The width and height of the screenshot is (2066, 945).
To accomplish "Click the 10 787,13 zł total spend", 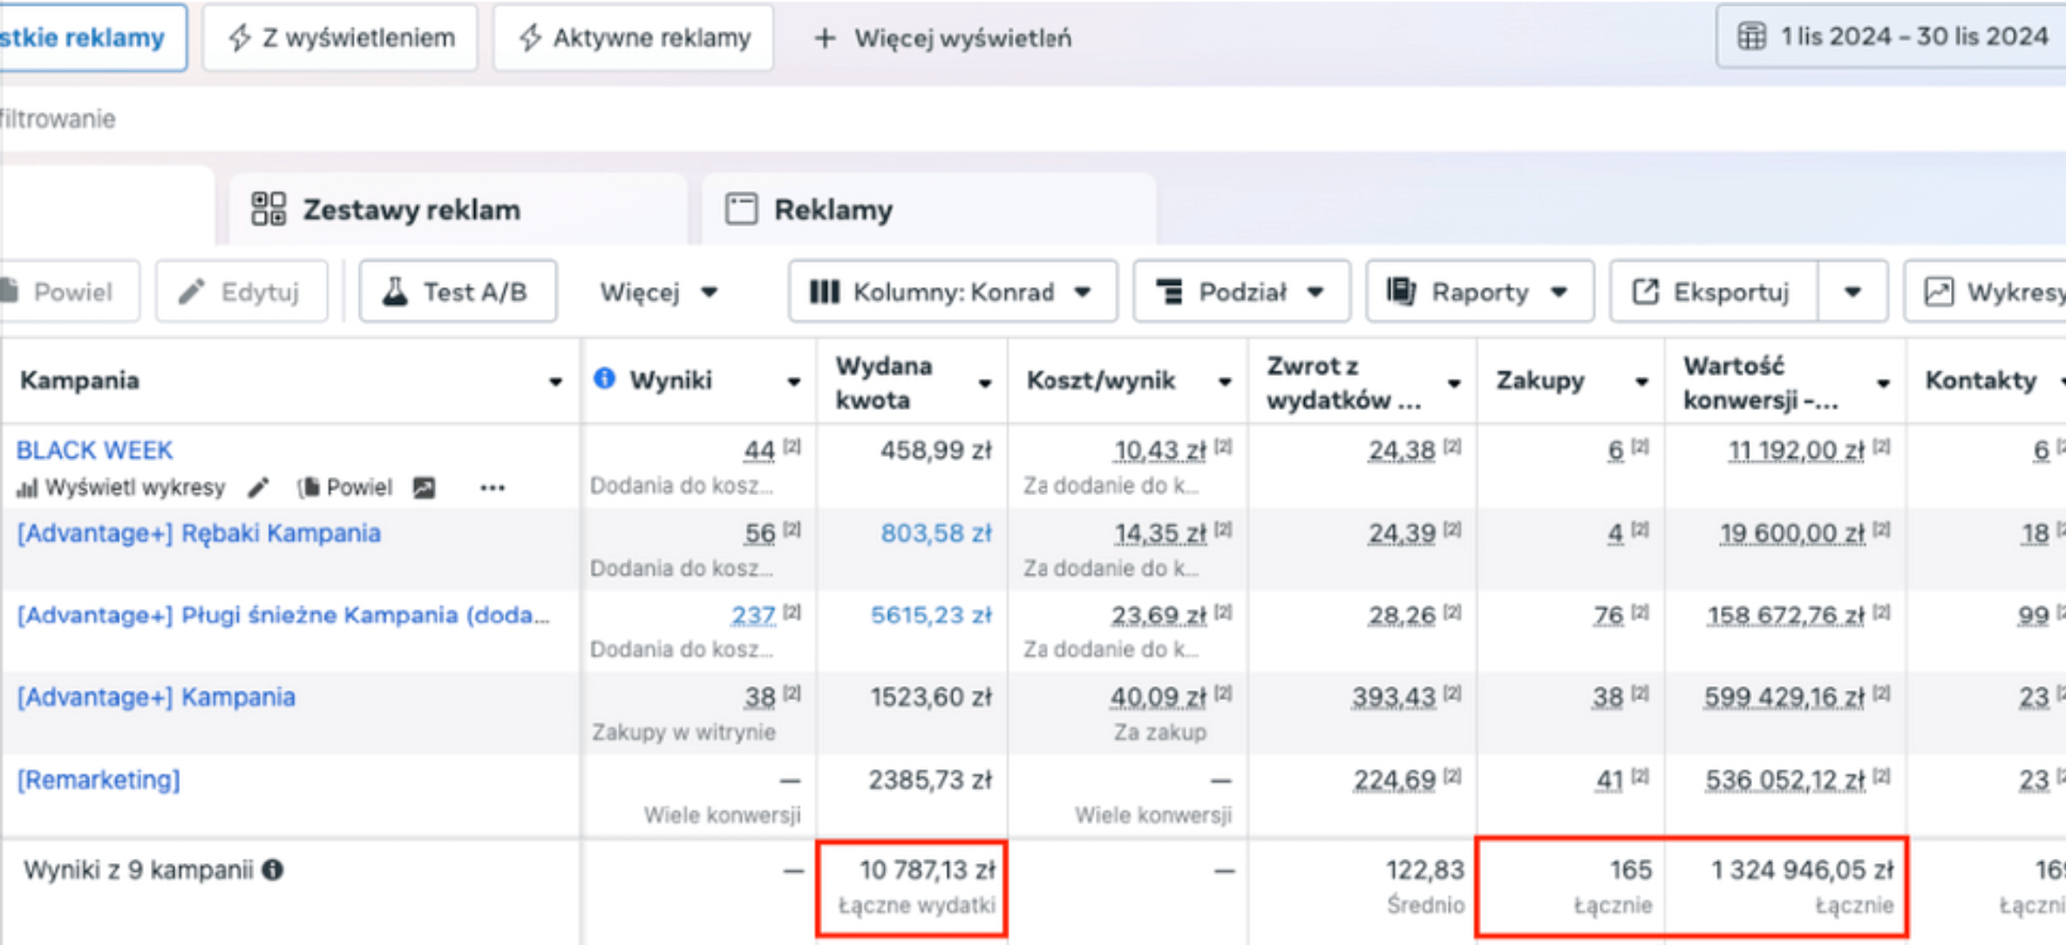I will point(928,869).
